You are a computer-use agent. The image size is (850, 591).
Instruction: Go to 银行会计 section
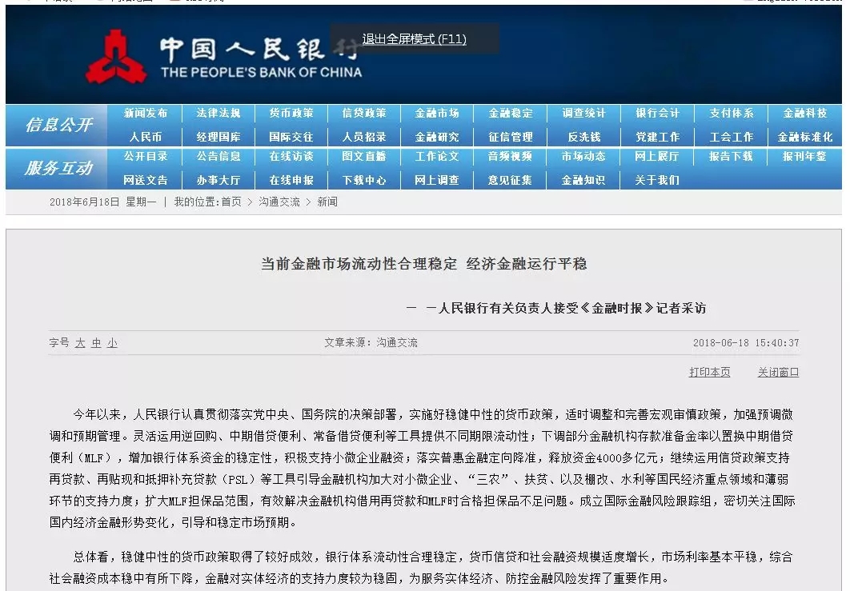point(658,114)
